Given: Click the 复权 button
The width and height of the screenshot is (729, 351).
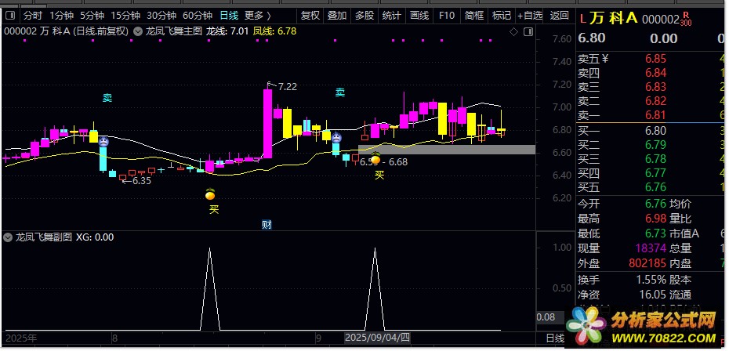Looking at the screenshot, I should tap(310, 16).
